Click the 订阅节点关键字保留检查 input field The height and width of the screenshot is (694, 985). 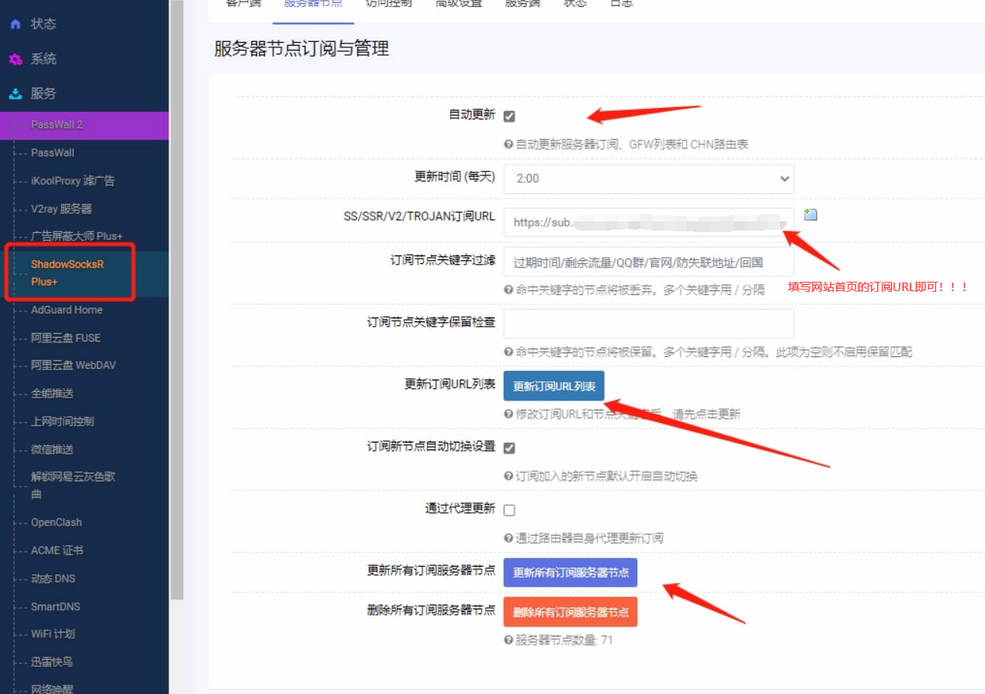[648, 323]
